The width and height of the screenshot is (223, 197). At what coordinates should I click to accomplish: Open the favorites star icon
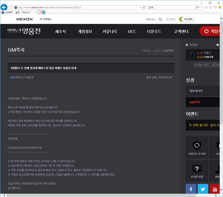click(x=211, y=7)
